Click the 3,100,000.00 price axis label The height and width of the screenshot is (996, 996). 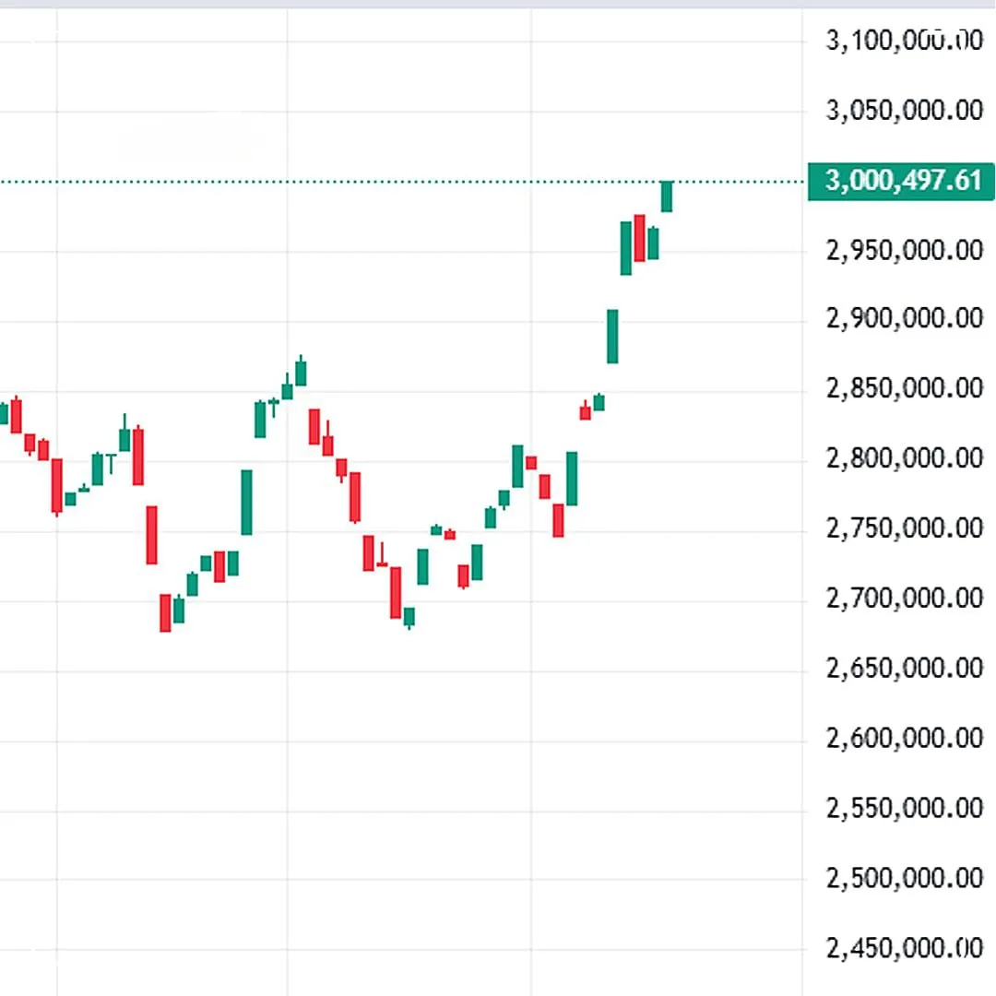click(x=905, y=41)
